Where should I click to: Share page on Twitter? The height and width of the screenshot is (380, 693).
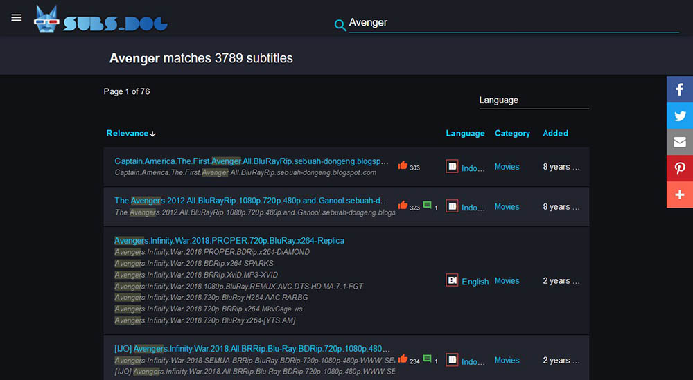(679, 116)
